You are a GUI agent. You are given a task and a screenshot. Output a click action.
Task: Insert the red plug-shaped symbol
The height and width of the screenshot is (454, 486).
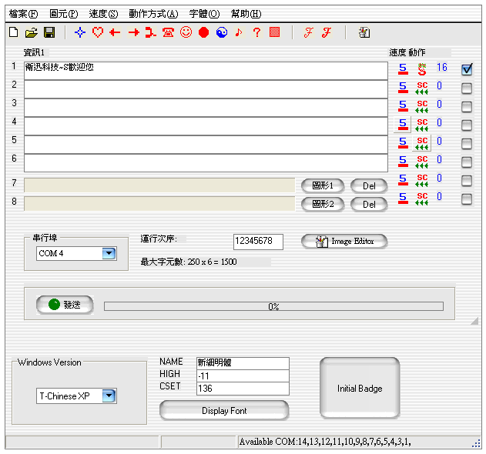(151, 32)
